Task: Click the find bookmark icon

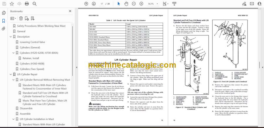Action: click(33, 19)
